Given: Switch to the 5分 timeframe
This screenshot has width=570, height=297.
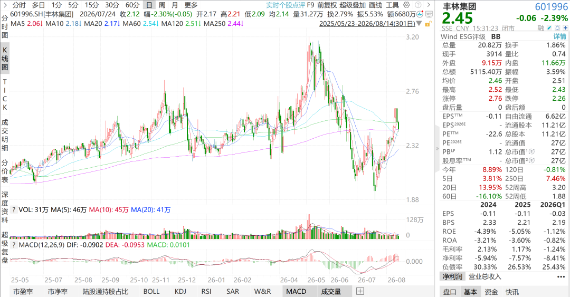Looking at the screenshot, I should point(73,5).
